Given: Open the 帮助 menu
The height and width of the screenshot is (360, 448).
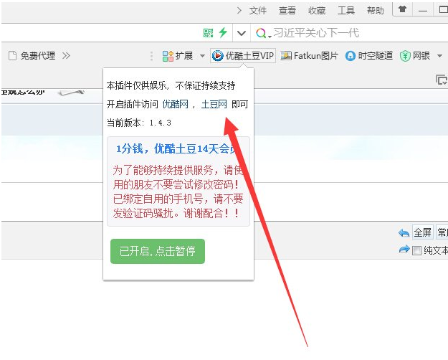Looking at the screenshot, I should pyautogui.click(x=376, y=11).
